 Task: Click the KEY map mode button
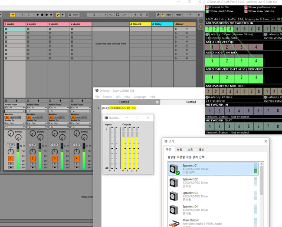click(x=169, y=15)
